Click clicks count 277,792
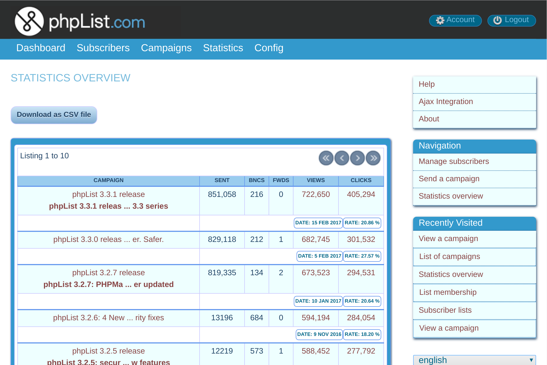The height and width of the screenshot is (365, 547). [x=361, y=351]
